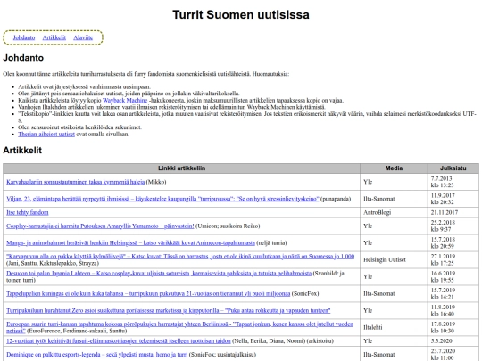482x361 pixels.
Task: Go to the Alaviite navigation link
Action: pos(83,37)
